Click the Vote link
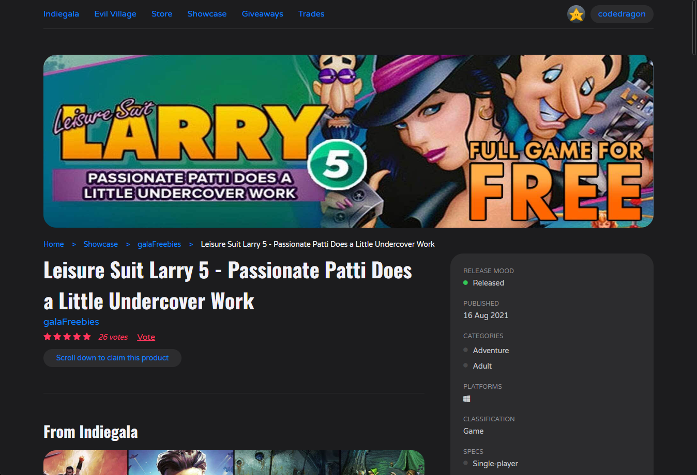Screen dimensions: 697x475 [146, 337]
